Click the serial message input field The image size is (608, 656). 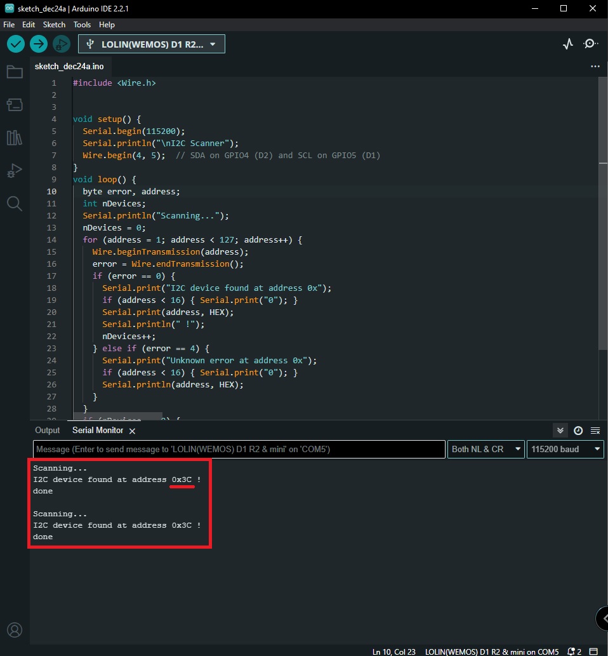[239, 450]
